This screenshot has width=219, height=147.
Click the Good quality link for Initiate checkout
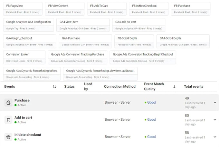151,137
